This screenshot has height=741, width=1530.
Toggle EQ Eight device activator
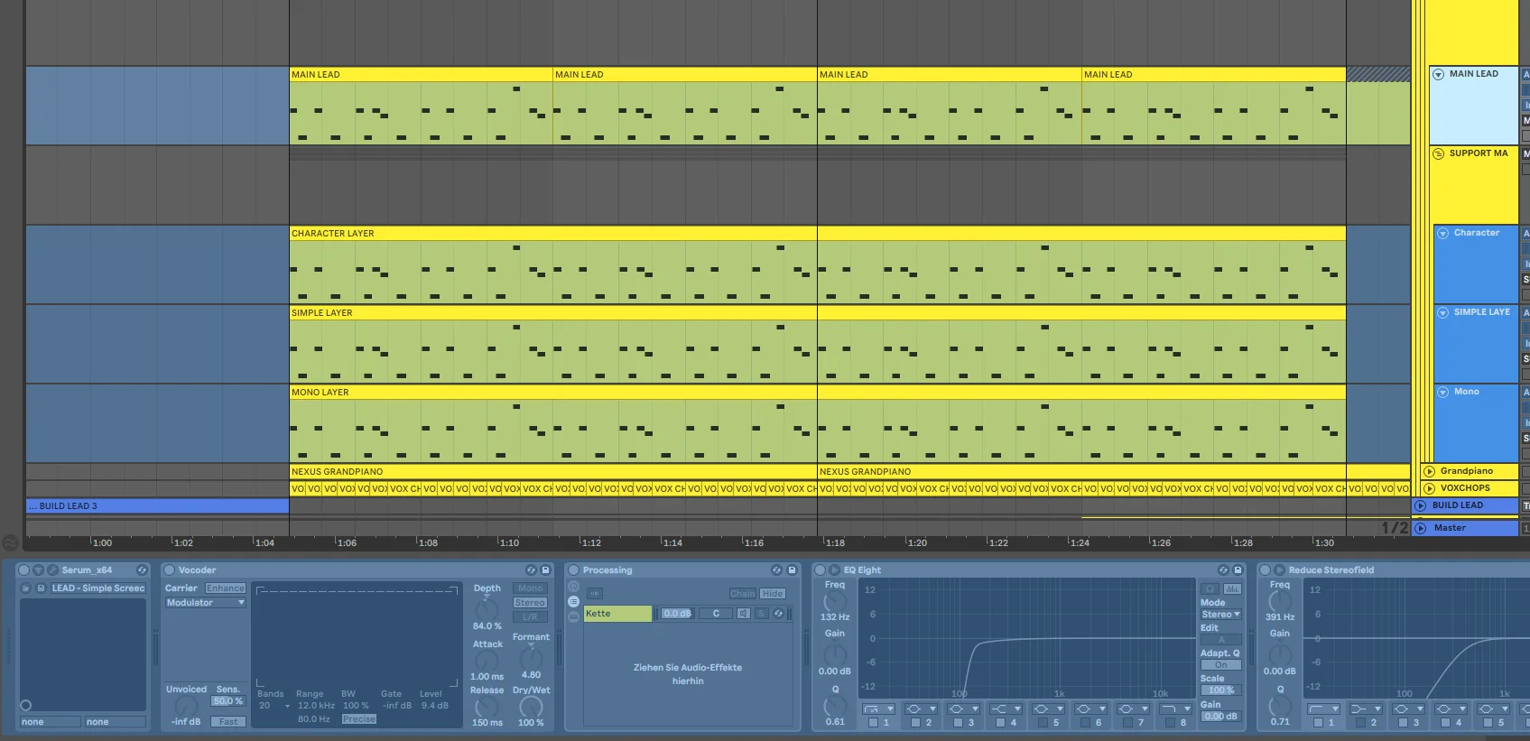tap(820, 570)
